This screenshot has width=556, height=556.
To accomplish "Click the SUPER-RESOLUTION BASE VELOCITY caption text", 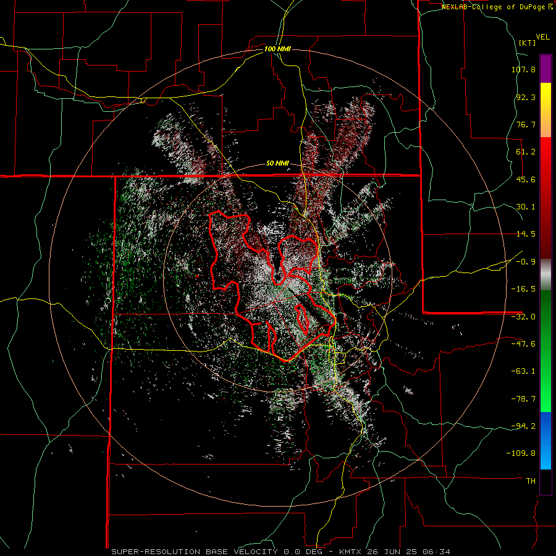I will 195,552.
